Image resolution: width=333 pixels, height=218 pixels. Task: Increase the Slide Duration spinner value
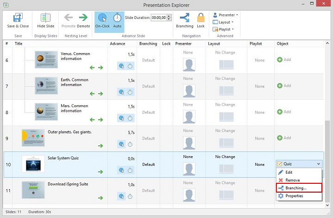(x=169, y=16)
